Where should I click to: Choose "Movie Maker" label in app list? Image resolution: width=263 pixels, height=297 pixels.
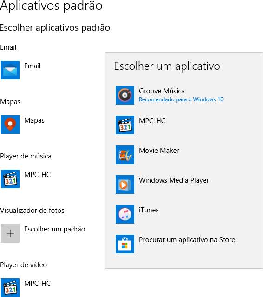tap(159, 151)
